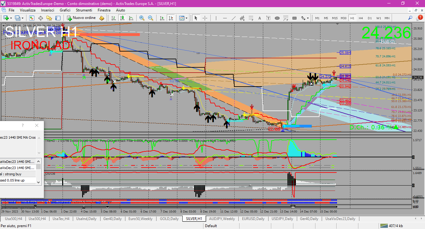The height and width of the screenshot is (229, 425).
Task: Open the new chart icon
Action: 6,18
